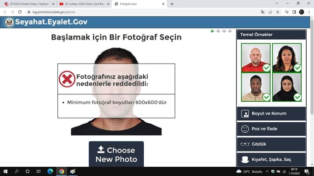Open the media control icon in toolbar
This screenshot has width=314, height=176.
pos(287,12)
